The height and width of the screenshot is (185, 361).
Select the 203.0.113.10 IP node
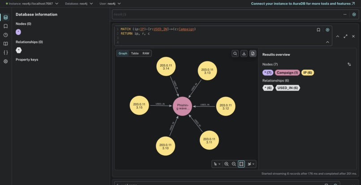[x=165, y=146]
